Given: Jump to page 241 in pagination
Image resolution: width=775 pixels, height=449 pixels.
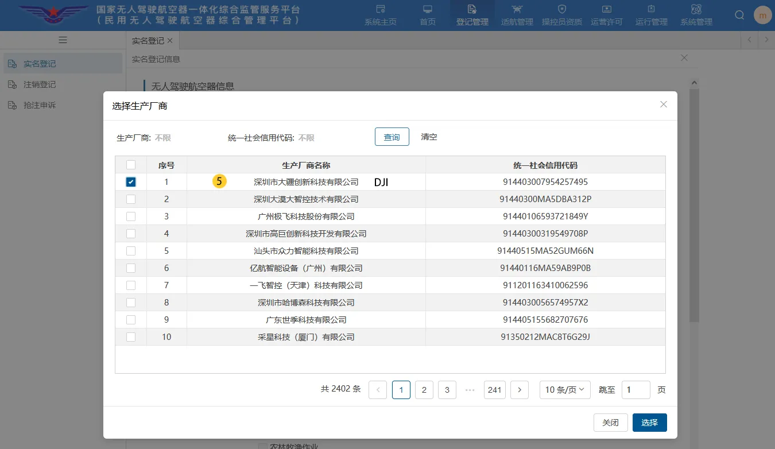Looking at the screenshot, I should pyautogui.click(x=494, y=389).
